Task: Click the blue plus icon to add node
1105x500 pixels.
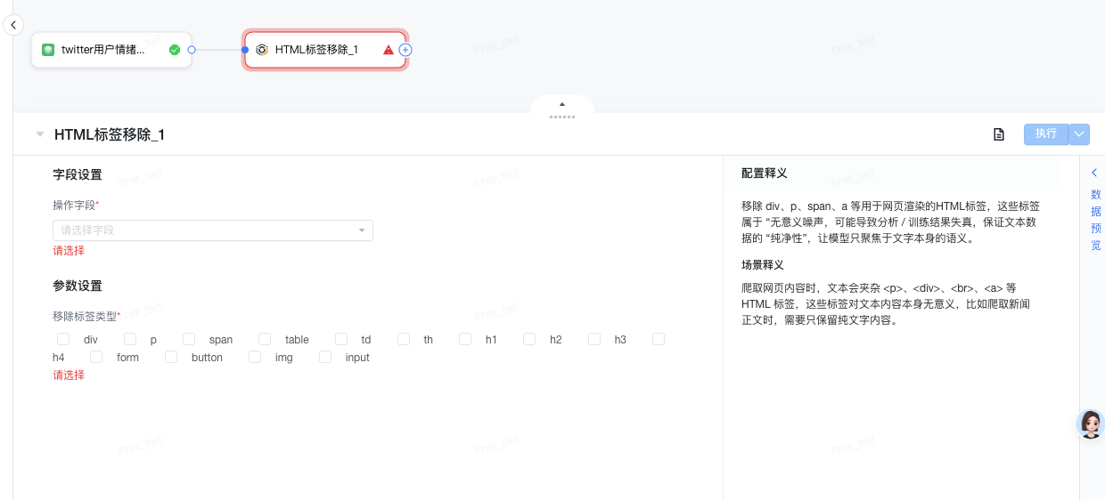Action: click(405, 50)
